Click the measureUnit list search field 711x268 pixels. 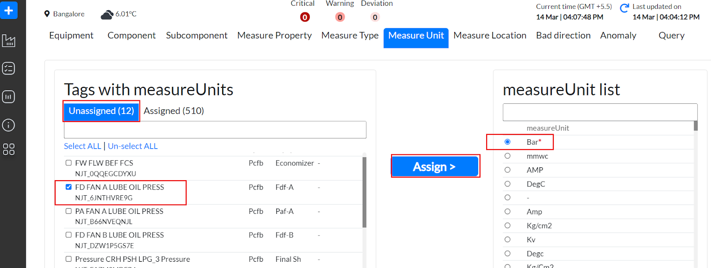tap(599, 112)
